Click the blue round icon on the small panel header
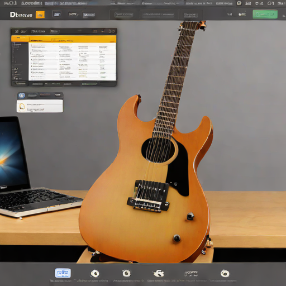 [x=22, y=96]
